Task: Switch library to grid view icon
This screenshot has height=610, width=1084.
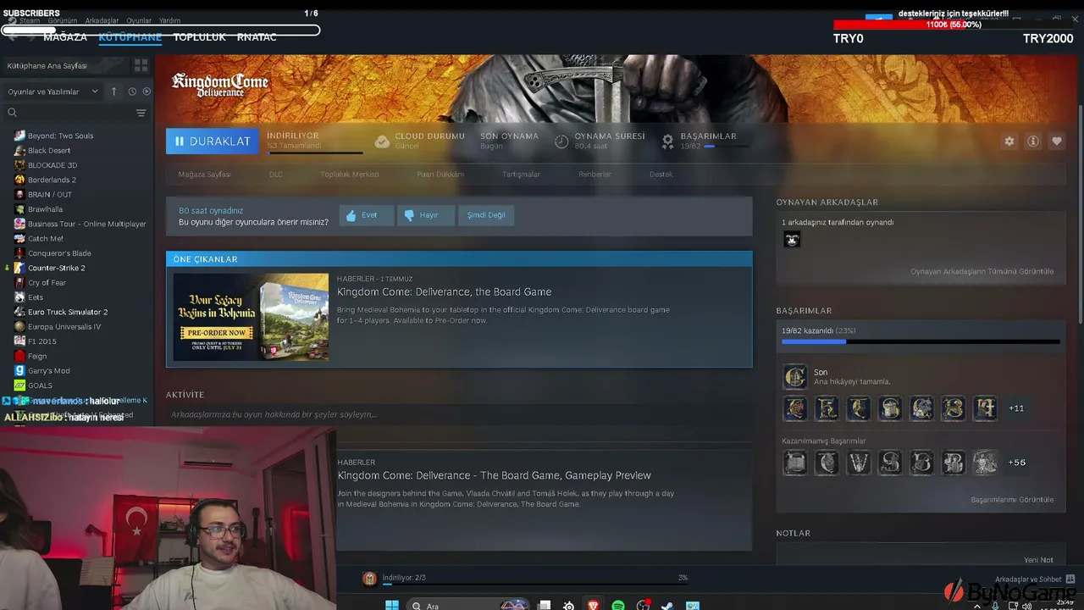Action: point(141,65)
